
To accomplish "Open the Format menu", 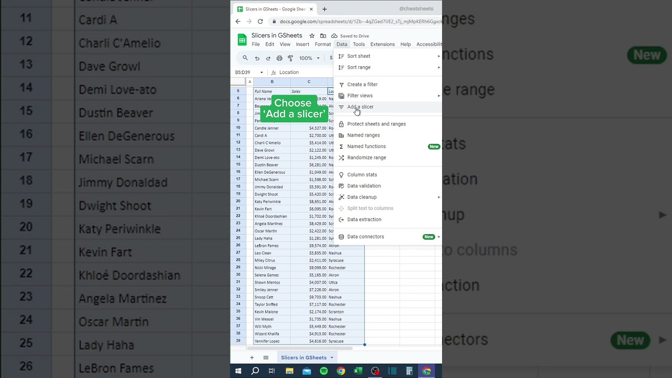I will 322,45.
